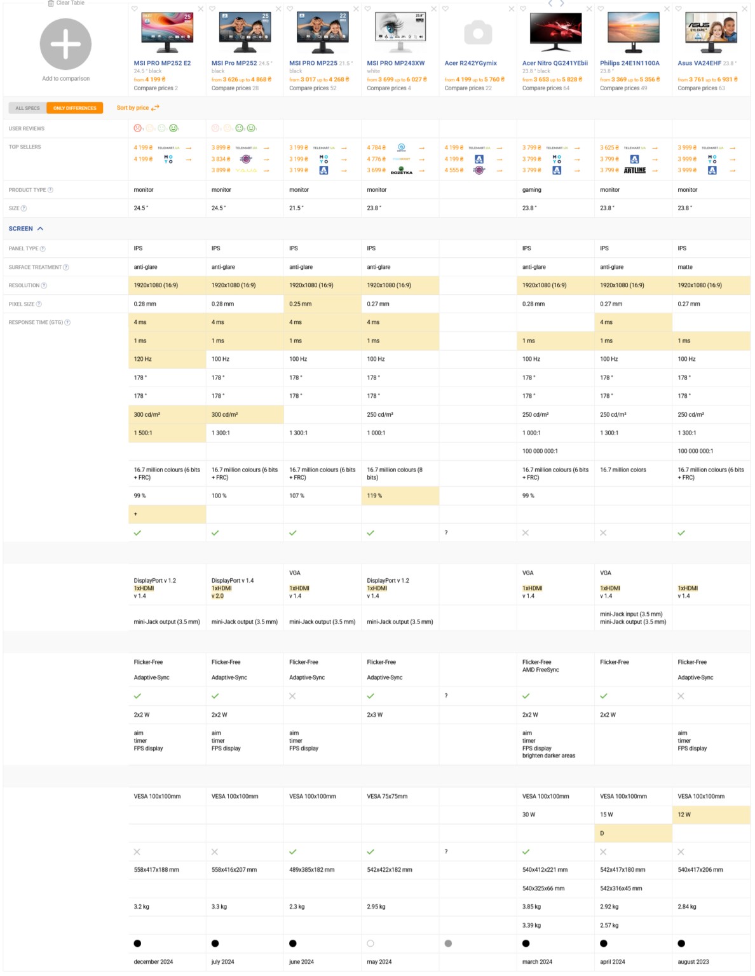The image size is (755, 976).
Task: Favorite the Asus VA24EHF with heart icon
Action: 679,9
